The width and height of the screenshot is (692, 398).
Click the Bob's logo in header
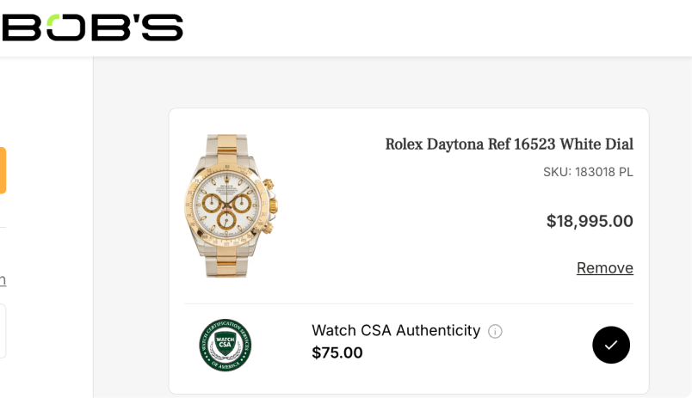point(92,28)
